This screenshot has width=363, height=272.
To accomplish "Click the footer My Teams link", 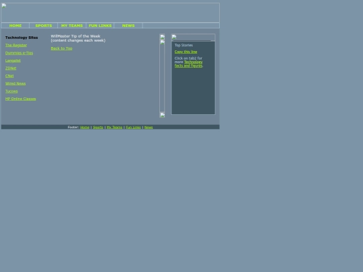I will [114, 127].
